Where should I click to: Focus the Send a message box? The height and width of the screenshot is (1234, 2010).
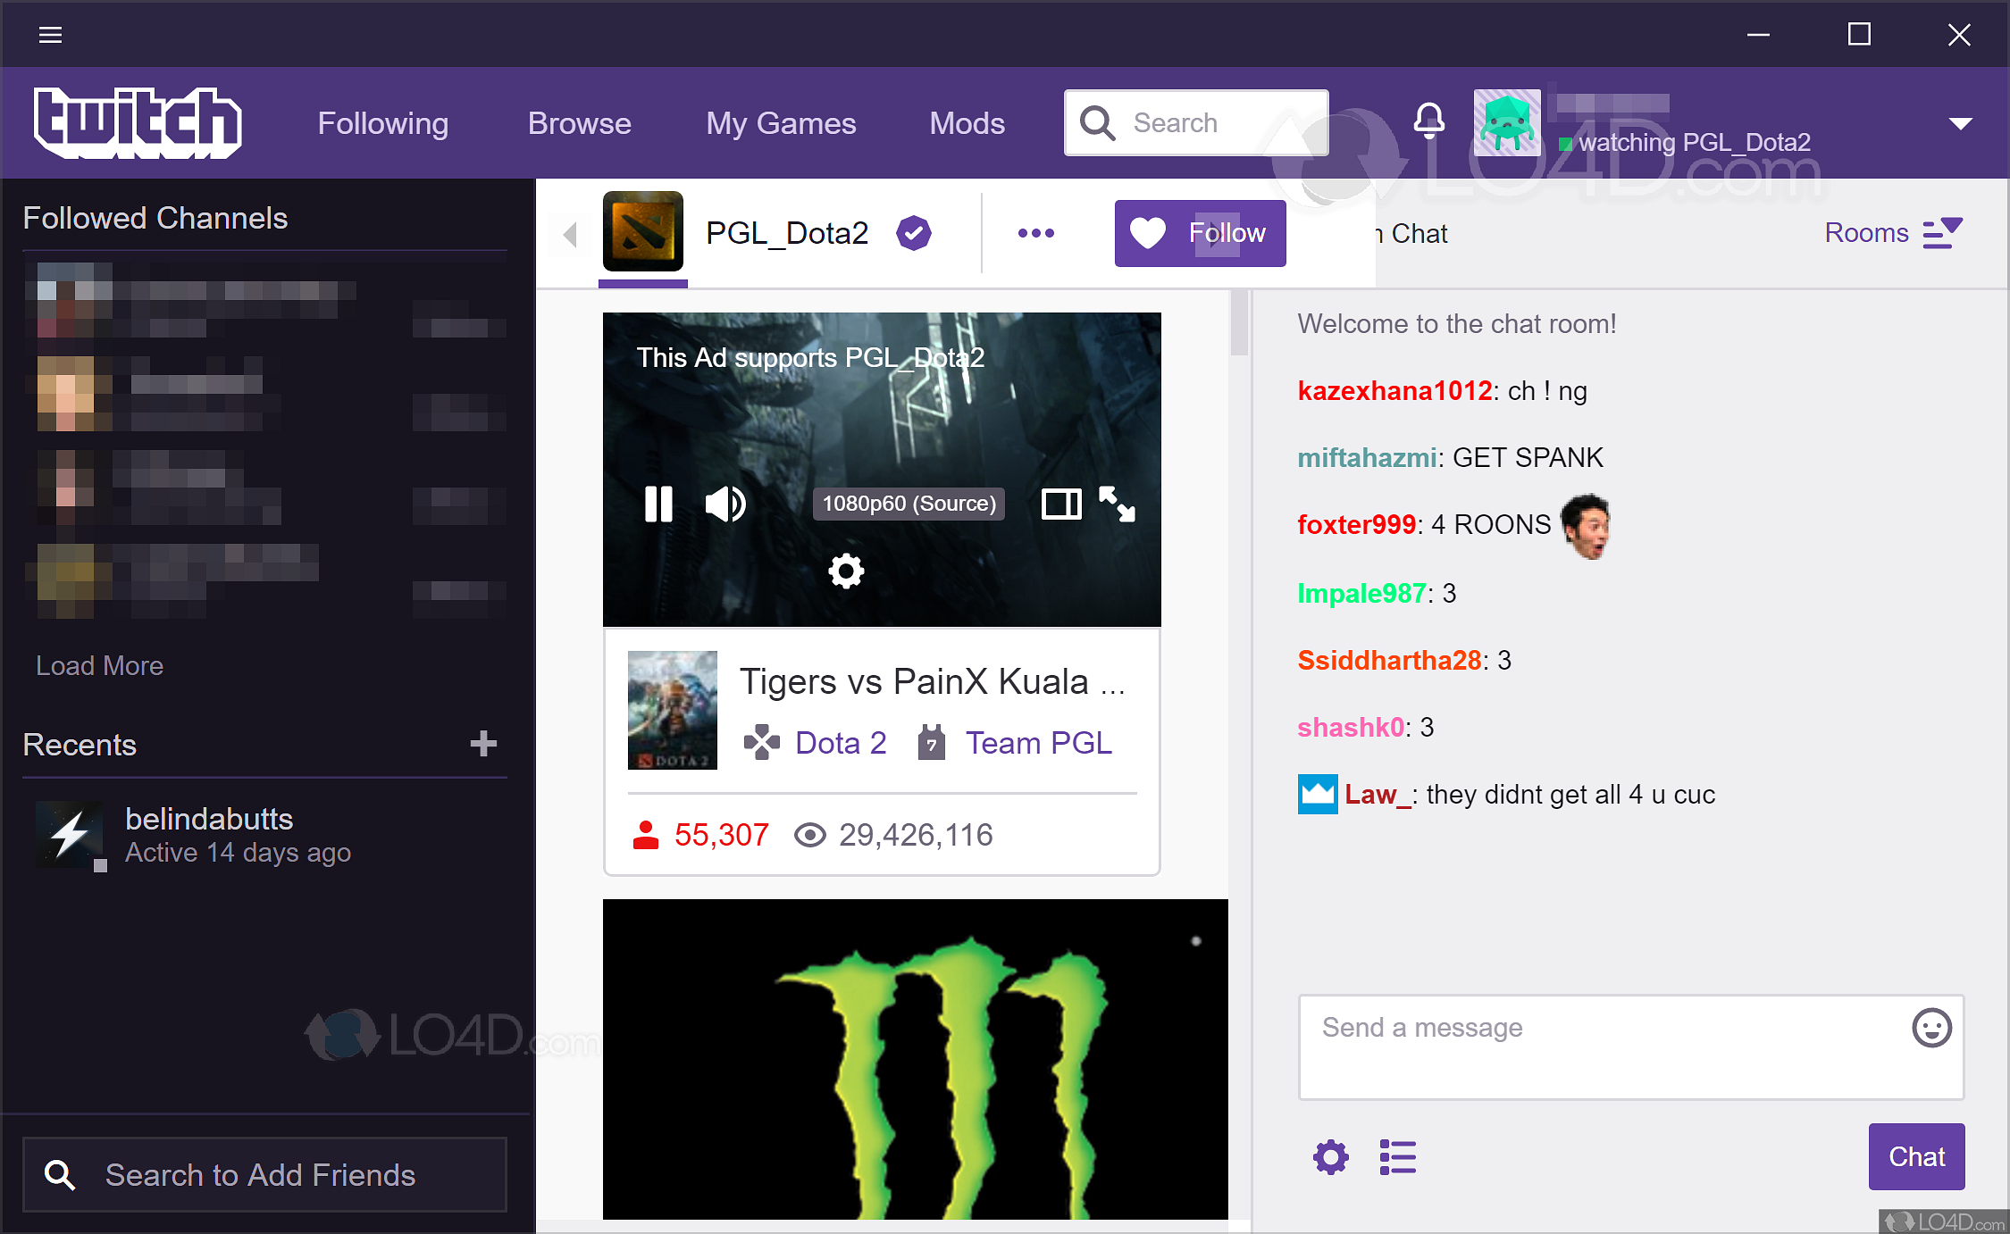[1630, 1047]
